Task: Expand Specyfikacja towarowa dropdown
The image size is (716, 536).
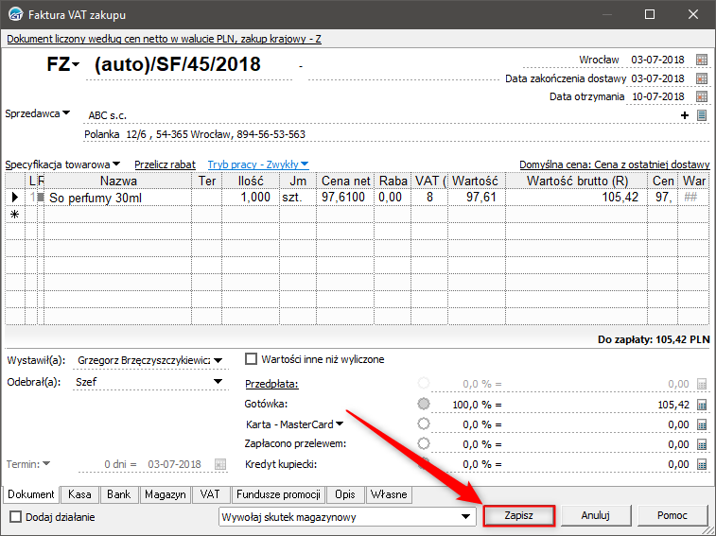Action: tap(116, 164)
